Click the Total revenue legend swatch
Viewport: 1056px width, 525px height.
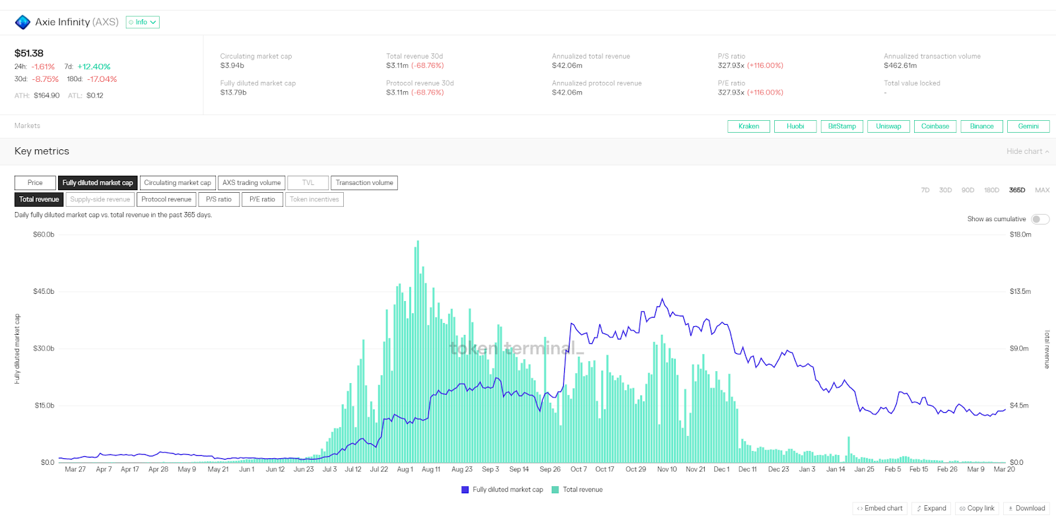[x=555, y=490]
